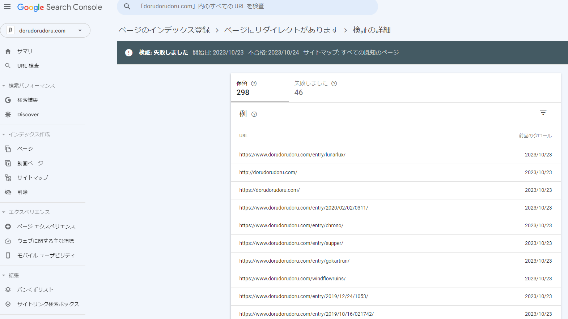
Task: Click サイトマップ: すべての既知のページ banner text
Action: 351,52
